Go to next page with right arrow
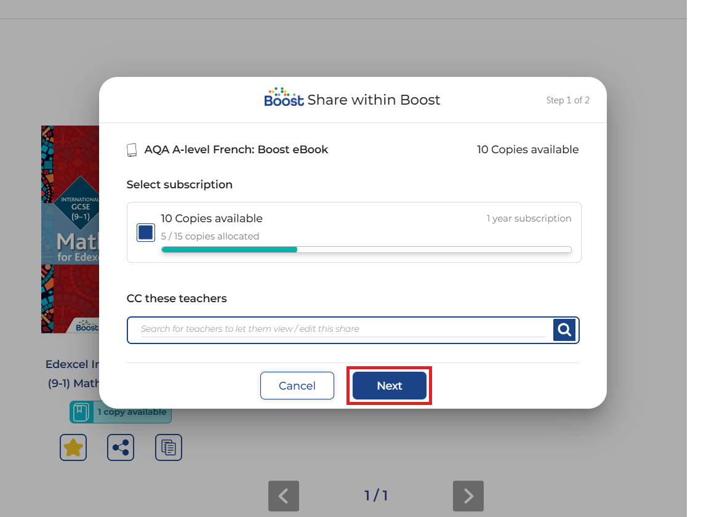709x517 pixels. [x=468, y=495]
